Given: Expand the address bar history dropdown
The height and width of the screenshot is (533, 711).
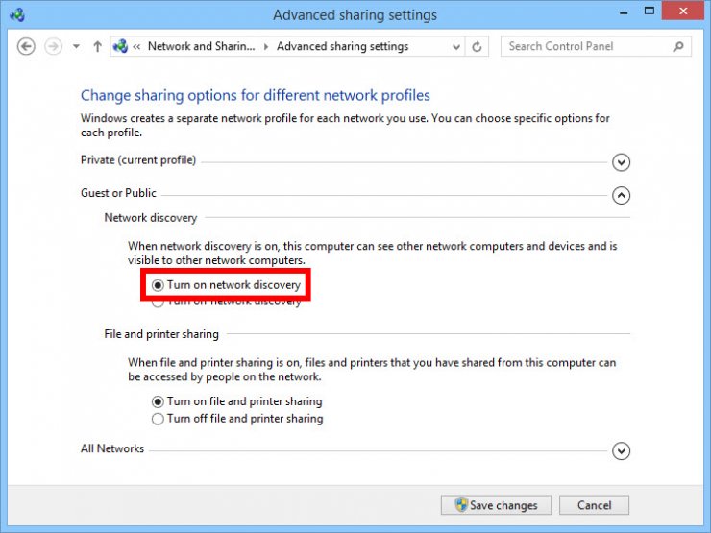Looking at the screenshot, I should pos(456,47).
